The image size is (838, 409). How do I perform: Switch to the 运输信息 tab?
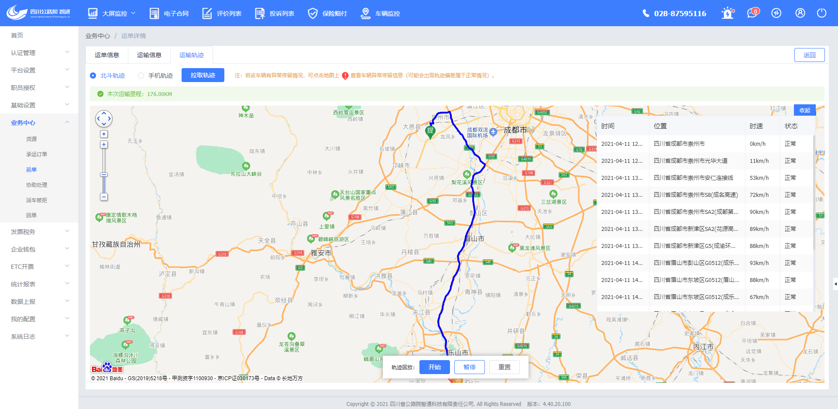click(x=149, y=55)
